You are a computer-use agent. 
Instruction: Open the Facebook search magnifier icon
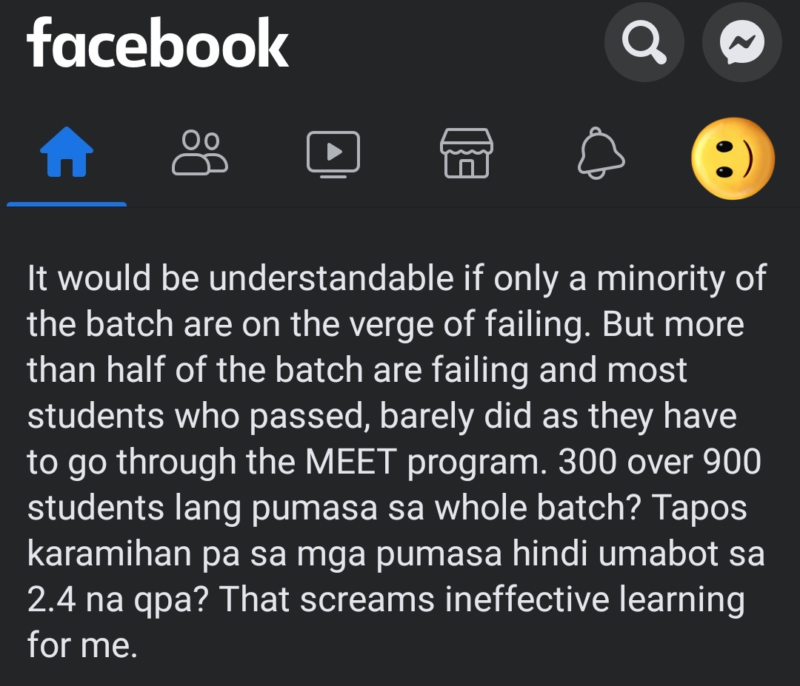(x=644, y=42)
